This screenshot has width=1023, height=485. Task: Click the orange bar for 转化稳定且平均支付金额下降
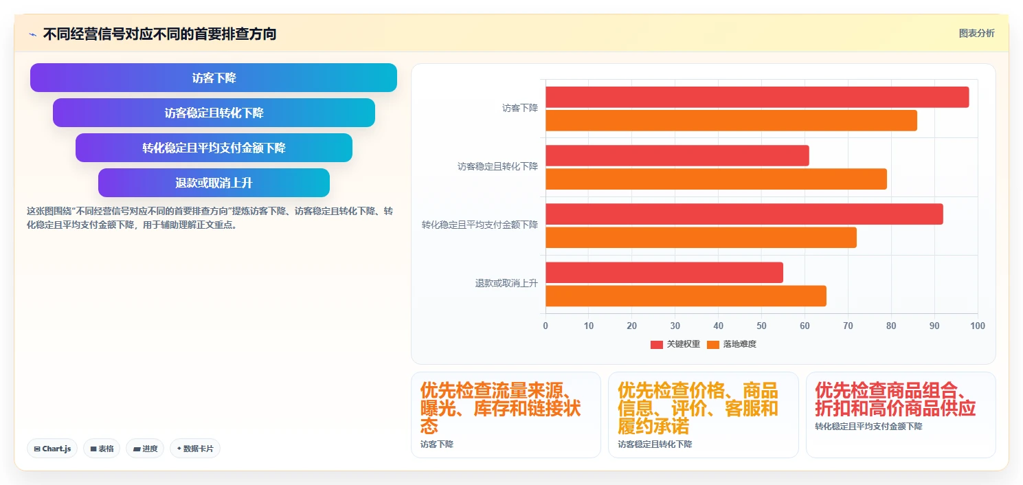click(701, 237)
